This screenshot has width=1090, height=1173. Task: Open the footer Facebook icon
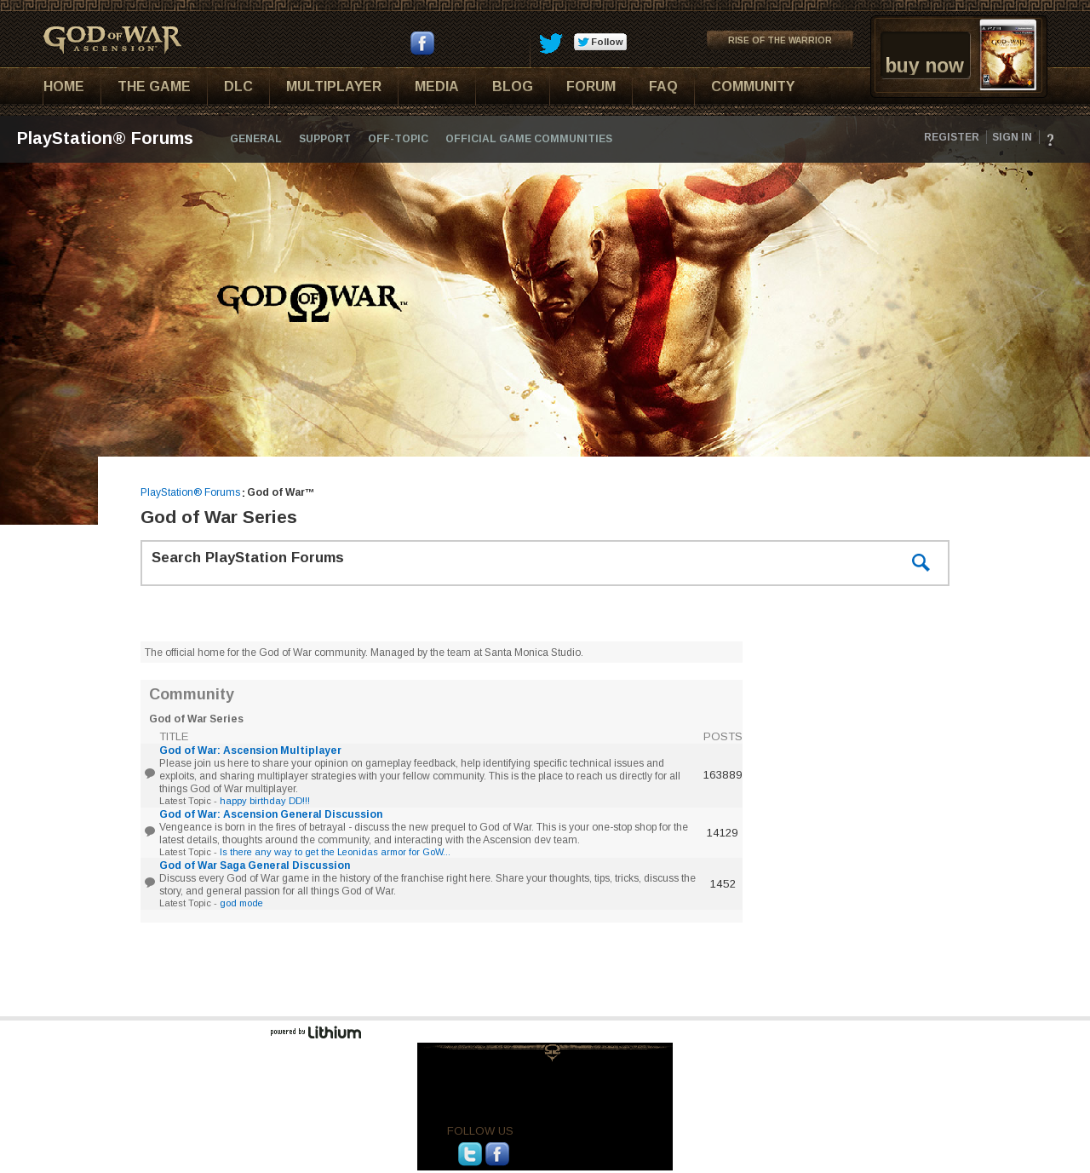[x=497, y=1154]
